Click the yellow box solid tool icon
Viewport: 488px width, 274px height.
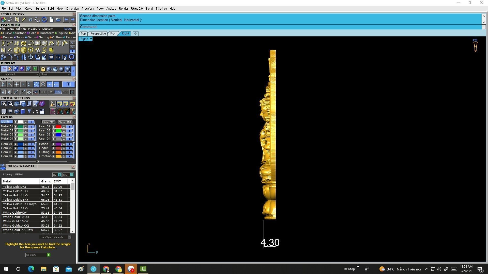[x=17, y=50]
